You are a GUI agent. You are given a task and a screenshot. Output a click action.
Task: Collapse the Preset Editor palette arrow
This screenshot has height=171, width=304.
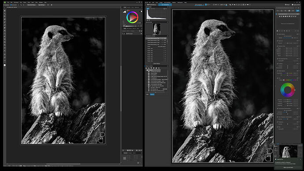[x=168, y=66]
